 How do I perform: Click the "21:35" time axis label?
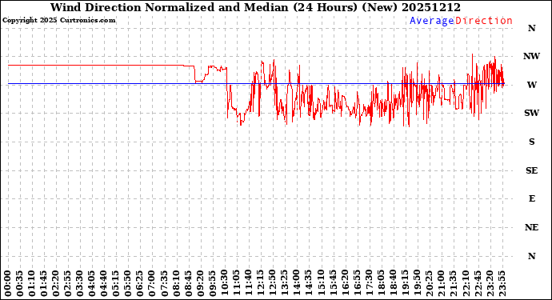click(454, 283)
